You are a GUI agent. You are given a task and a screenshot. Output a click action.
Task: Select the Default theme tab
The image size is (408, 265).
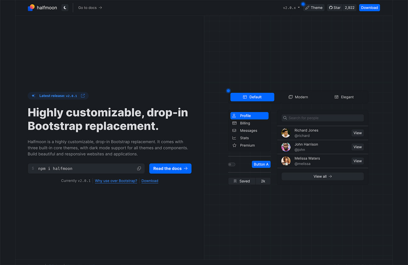pos(252,97)
